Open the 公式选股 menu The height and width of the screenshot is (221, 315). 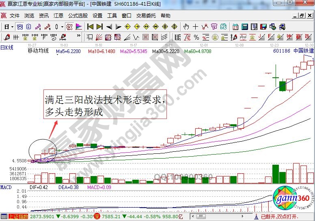point(78,16)
